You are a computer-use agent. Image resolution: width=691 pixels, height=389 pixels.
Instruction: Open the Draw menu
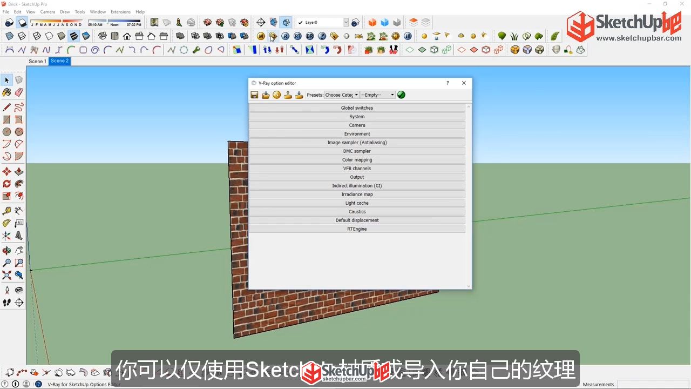tap(65, 12)
